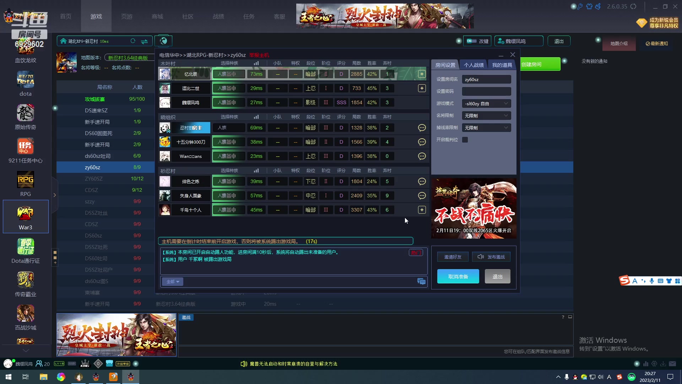Add player 亿北辰 with the plus icon
This screenshot has height=384, width=682.
(422, 74)
